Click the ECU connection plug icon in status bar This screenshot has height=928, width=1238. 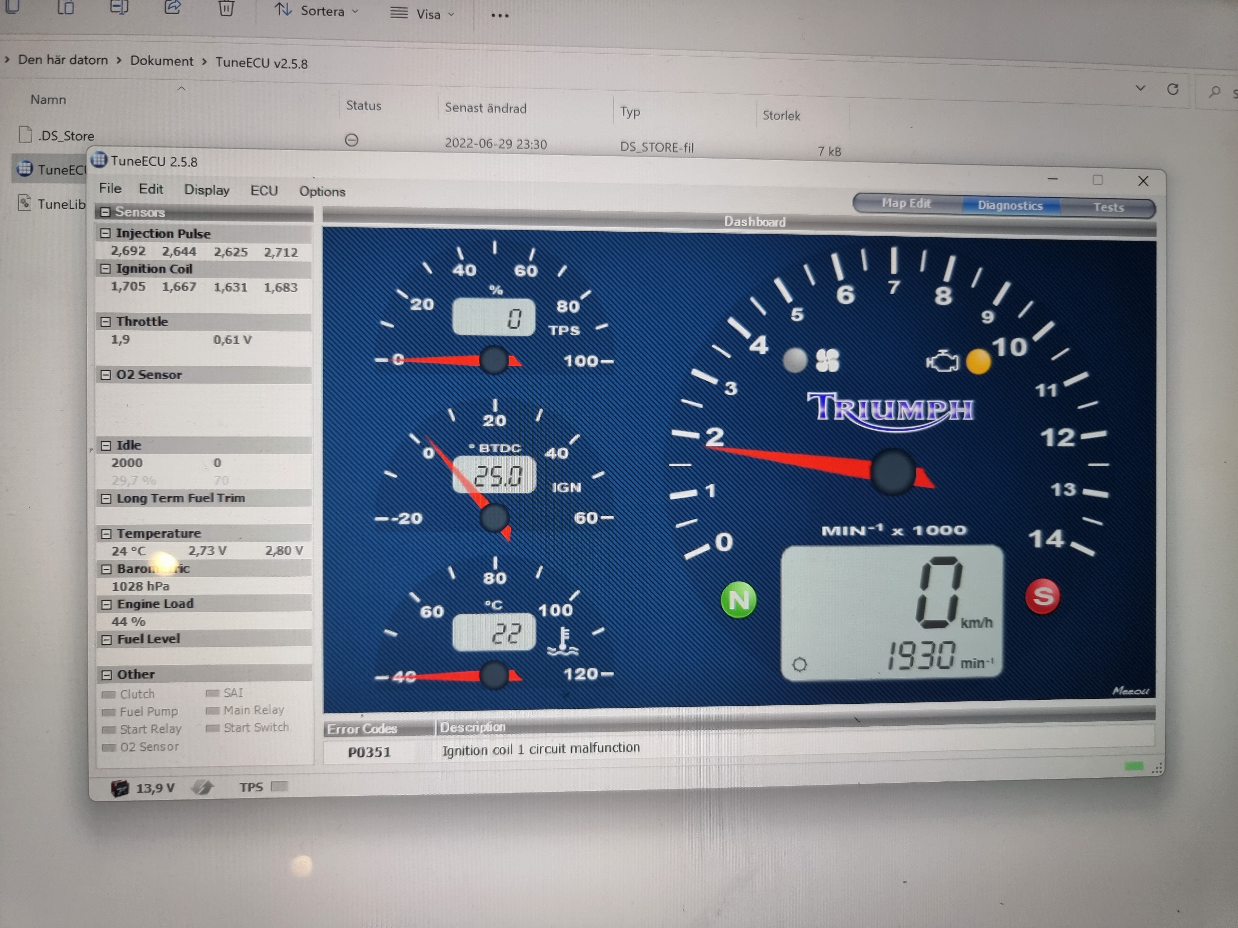(x=202, y=788)
